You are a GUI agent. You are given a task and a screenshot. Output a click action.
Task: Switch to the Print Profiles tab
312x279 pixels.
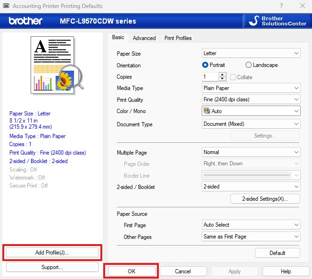click(178, 38)
